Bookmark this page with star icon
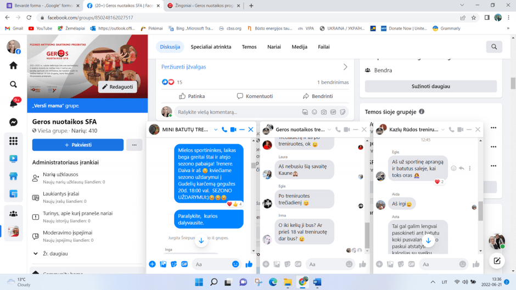Screen dimensions: 516x290 pyautogui.click(x=474, y=18)
